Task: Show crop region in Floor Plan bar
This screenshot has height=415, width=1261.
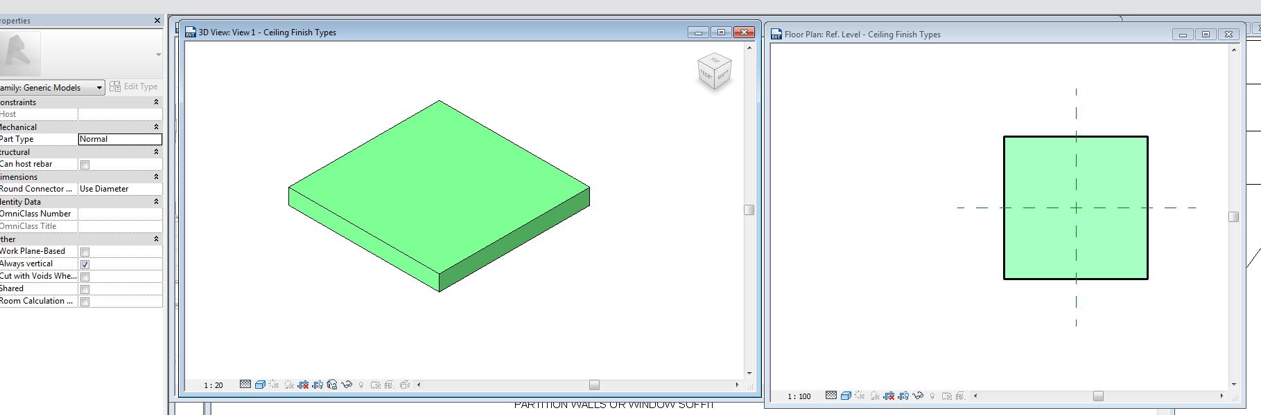Action: pos(903,396)
